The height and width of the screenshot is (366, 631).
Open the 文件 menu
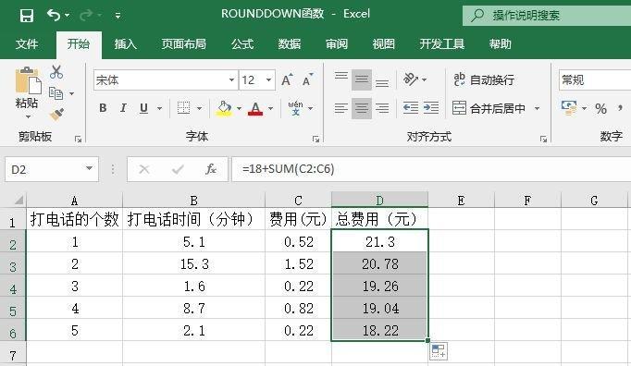coord(27,43)
